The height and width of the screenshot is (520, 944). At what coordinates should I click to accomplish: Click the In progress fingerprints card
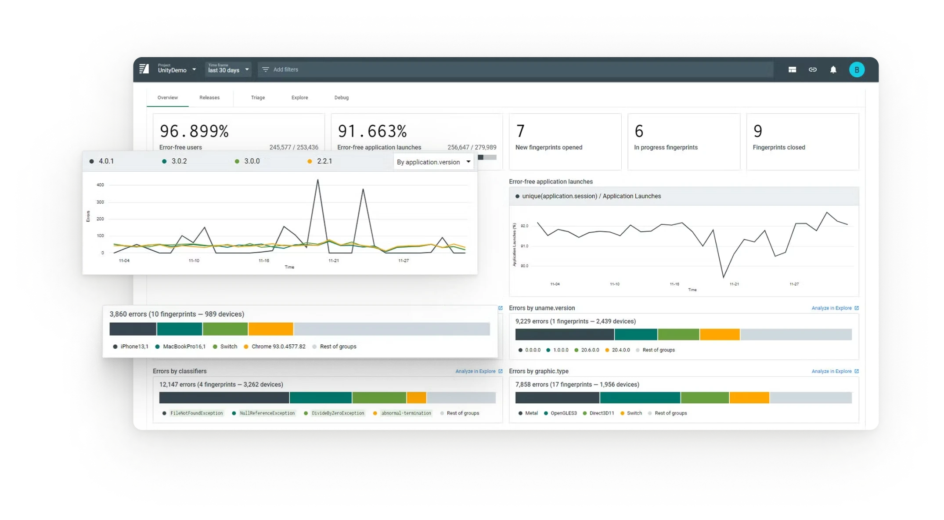tap(684, 141)
